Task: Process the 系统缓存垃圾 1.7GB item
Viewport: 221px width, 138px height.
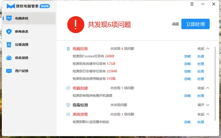Action: click(200, 64)
